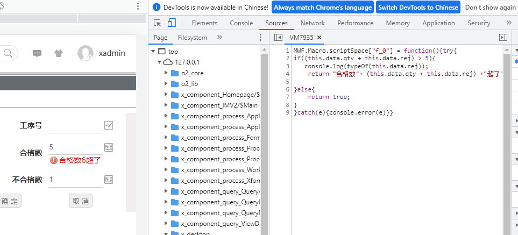The image size is (518, 235).
Task: Show more navigator tabs after Filesystem
Action: [219, 38]
